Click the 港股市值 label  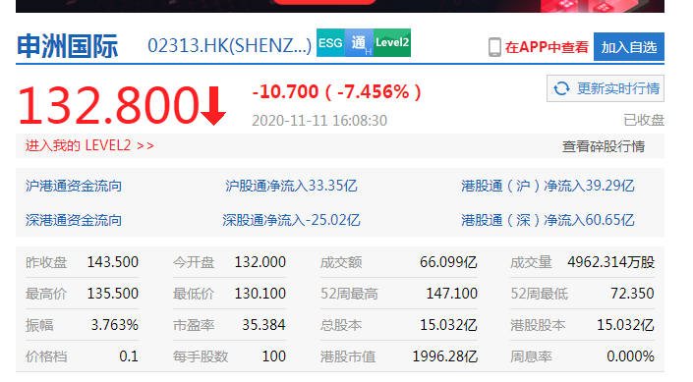coord(348,356)
